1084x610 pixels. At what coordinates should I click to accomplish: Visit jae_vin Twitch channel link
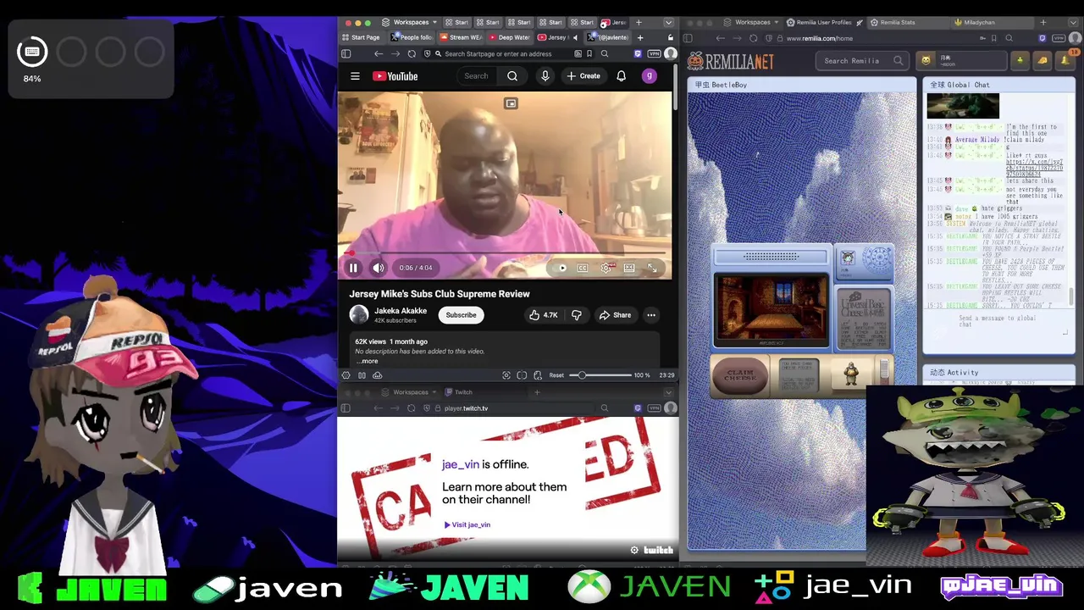(467, 524)
